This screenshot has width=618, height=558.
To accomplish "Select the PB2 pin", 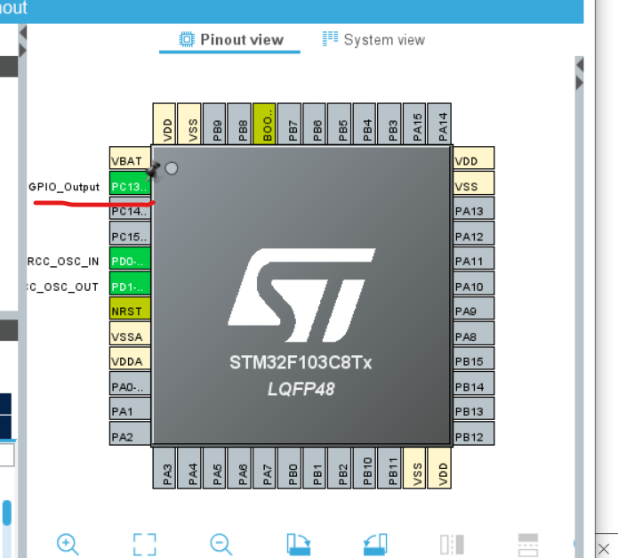I will [340, 468].
